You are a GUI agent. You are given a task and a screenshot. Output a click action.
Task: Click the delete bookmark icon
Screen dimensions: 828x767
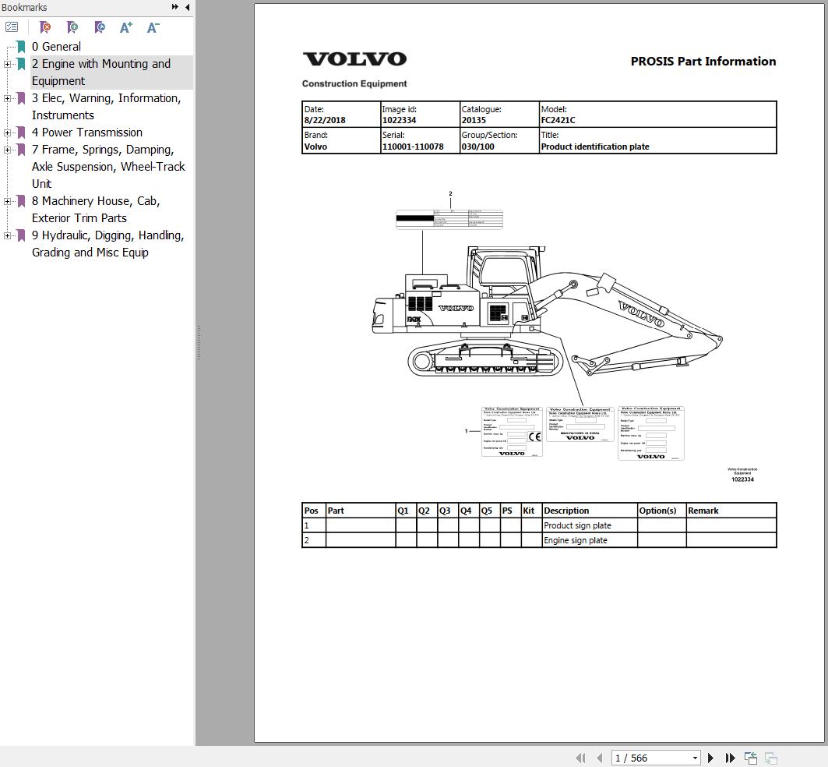point(45,27)
